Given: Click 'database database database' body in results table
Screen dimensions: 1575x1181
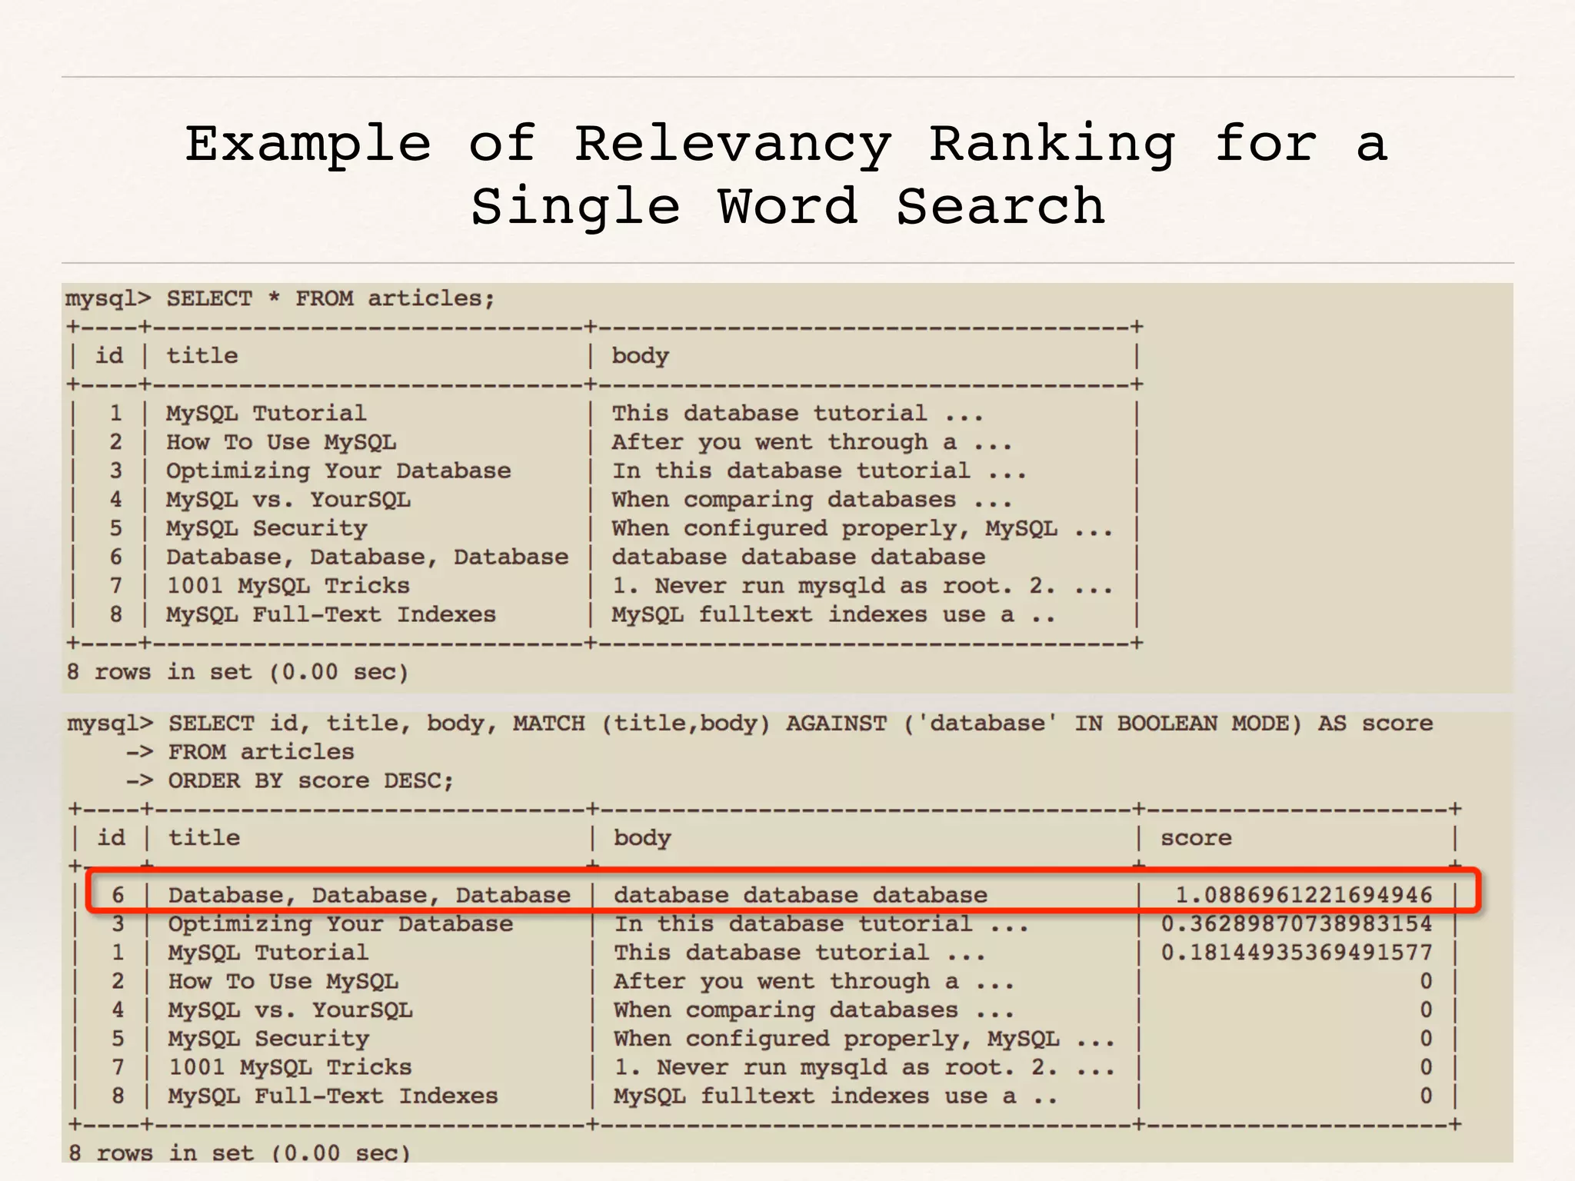Looking at the screenshot, I should (x=801, y=895).
